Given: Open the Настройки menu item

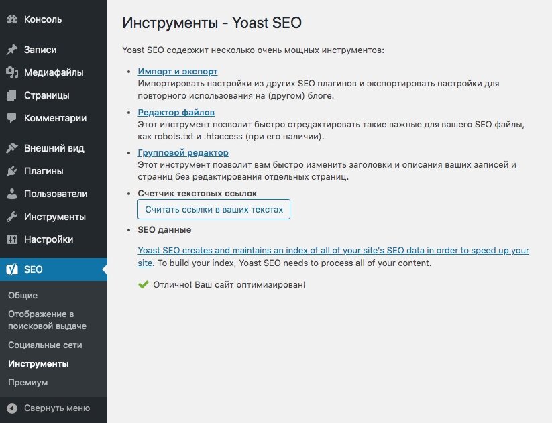Looking at the screenshot, I should (x=54, y=239).
